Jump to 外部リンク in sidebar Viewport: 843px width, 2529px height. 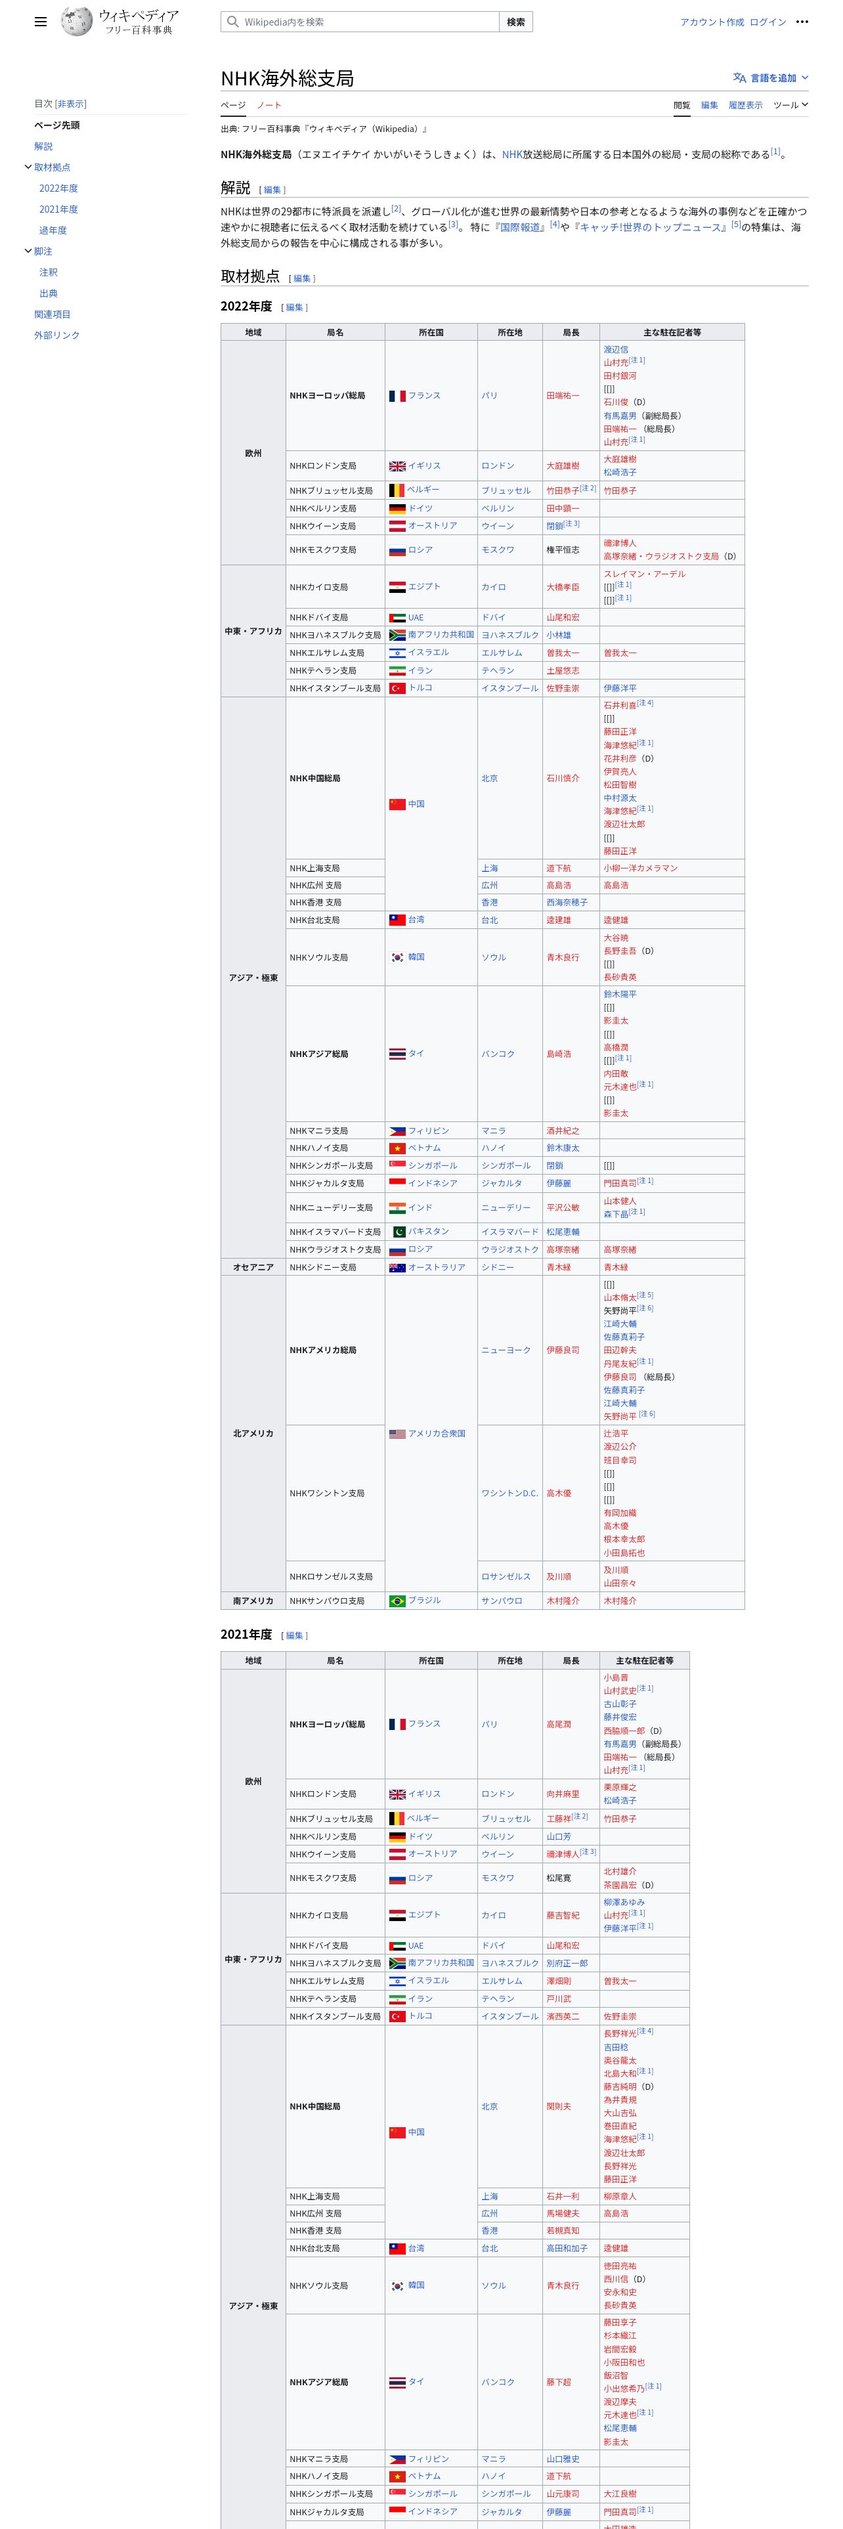[57, 335]
